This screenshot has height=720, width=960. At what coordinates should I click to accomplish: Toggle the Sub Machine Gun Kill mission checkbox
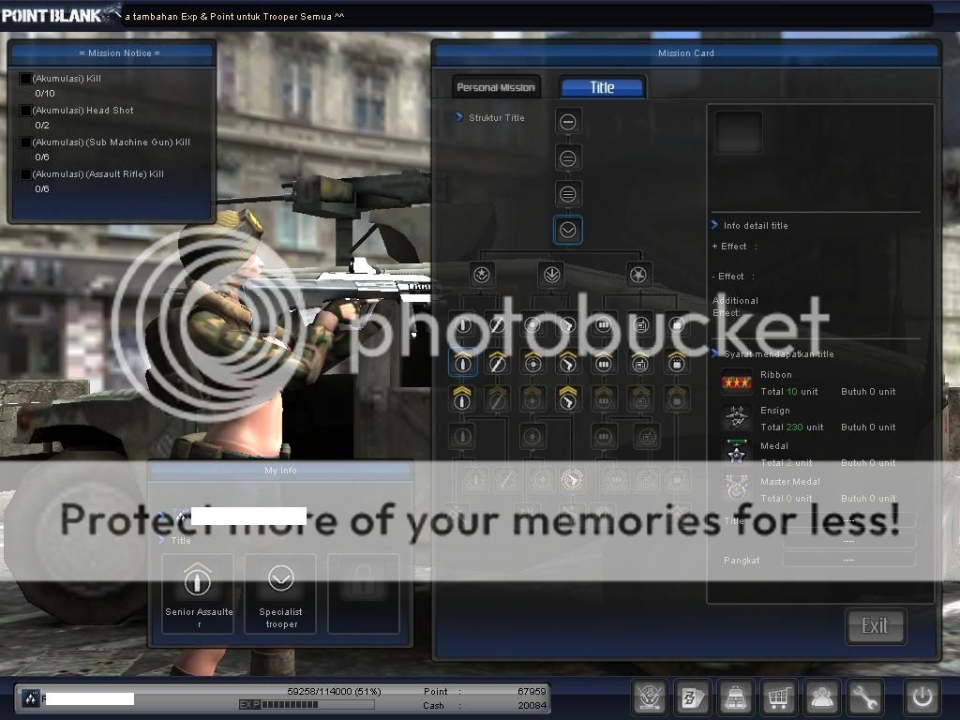point(25,142)
